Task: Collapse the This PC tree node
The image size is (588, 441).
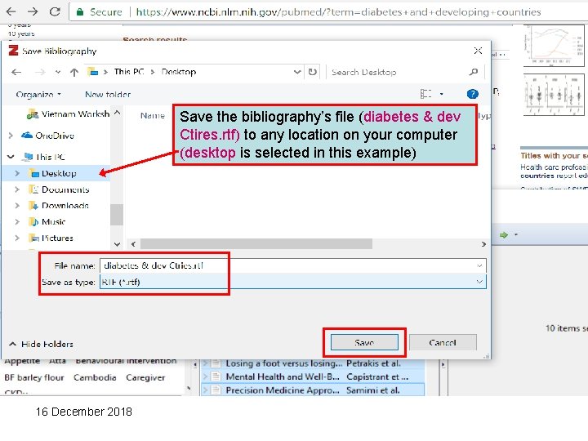Action: coord(11,157)
